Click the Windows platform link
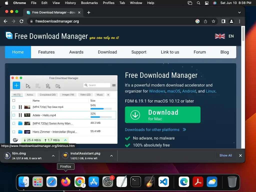256x192 pixels. 157,91
